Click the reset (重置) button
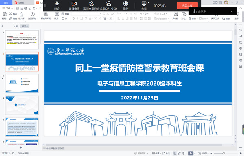Image resolution: width=244 pixels, height=156 pixels. (65, 14)
